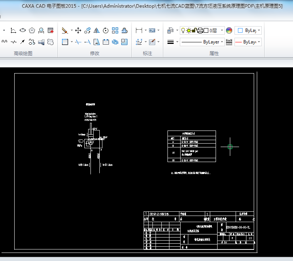Select the Move tool in Modify panel
The width and height of the screenshot is (293, 261).
[x=78, y=30]
